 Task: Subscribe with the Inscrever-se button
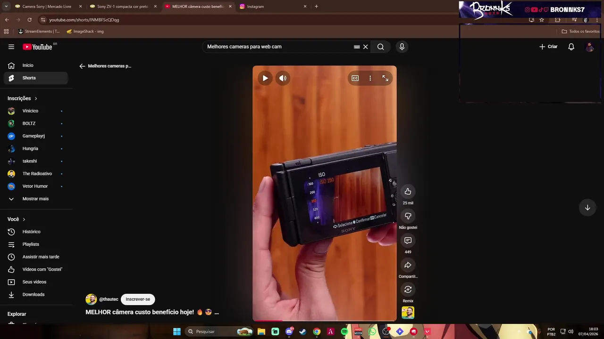(x=138, y=299)
